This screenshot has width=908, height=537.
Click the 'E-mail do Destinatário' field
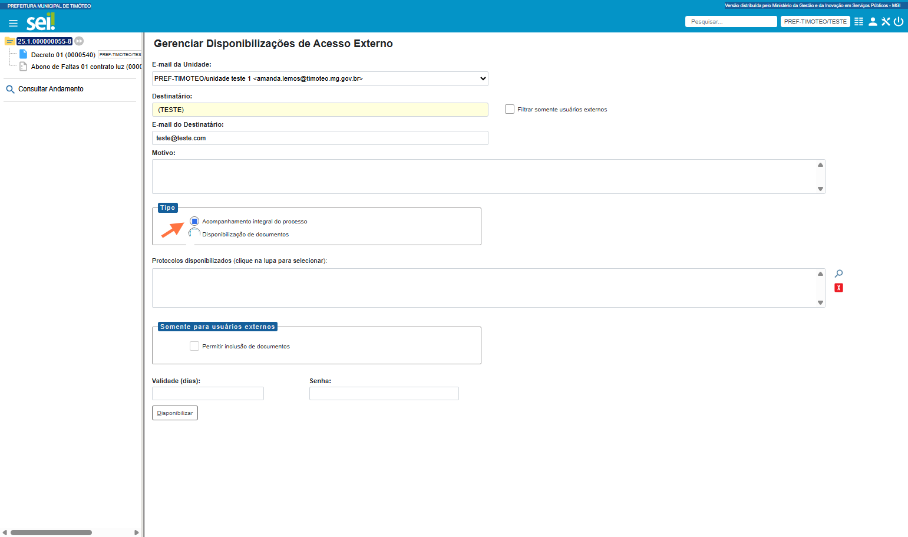click(320, 138)
